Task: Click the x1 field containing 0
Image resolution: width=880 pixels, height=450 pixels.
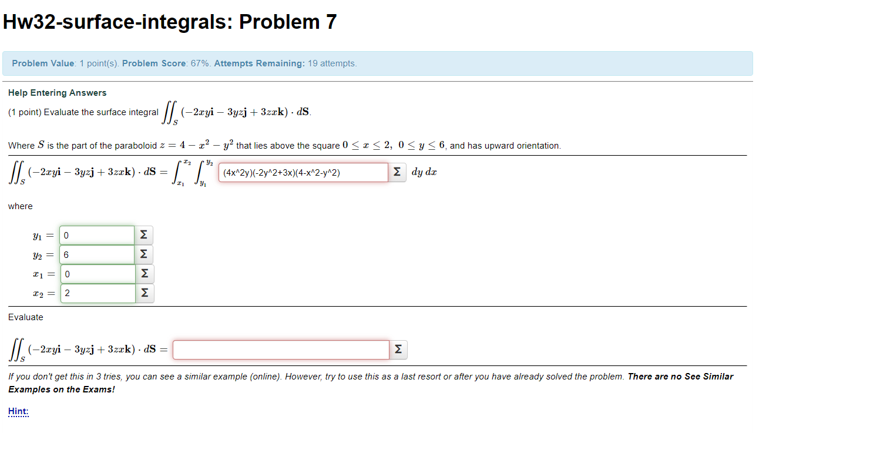Action: click(x=96, y=273)
